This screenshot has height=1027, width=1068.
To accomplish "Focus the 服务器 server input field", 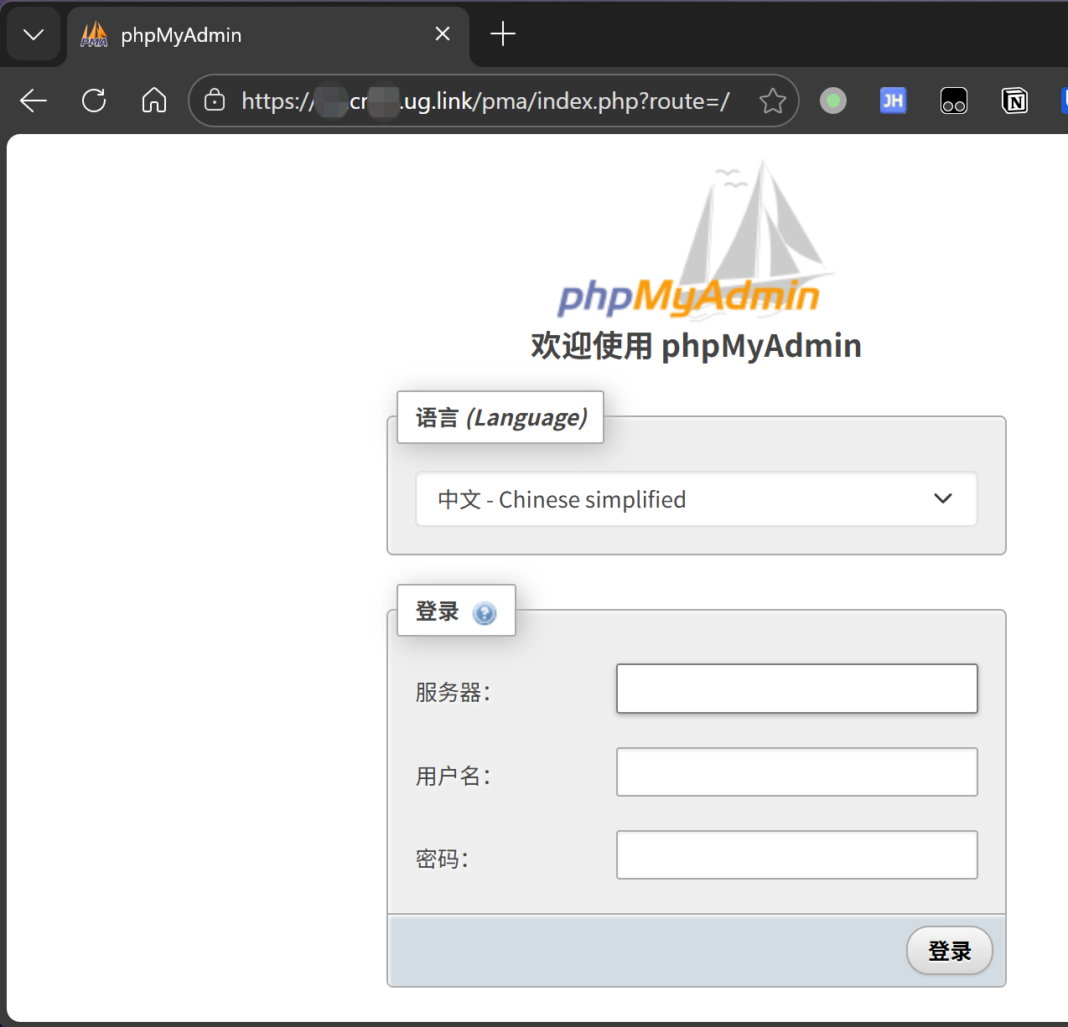I will [796, 689].
